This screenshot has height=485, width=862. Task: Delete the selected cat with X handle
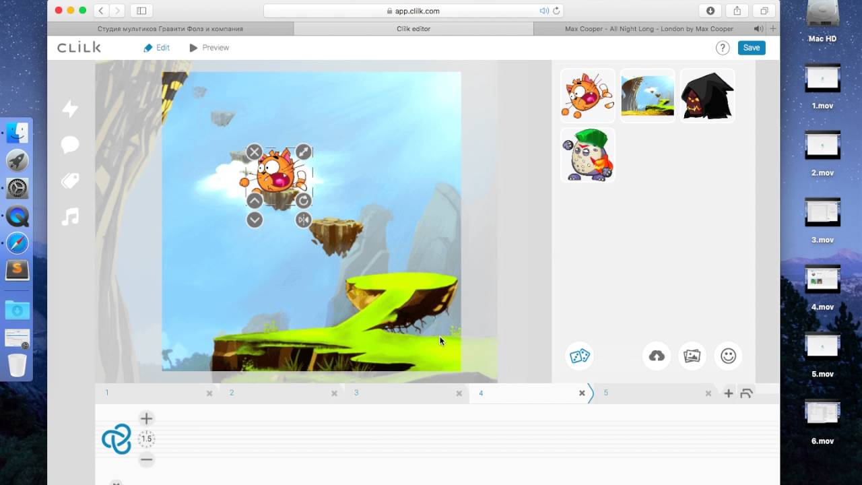[254, 152]
